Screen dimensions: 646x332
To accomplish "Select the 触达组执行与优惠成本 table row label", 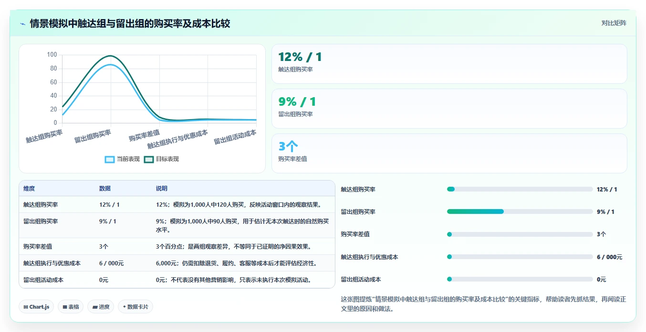I will [52, 263].
